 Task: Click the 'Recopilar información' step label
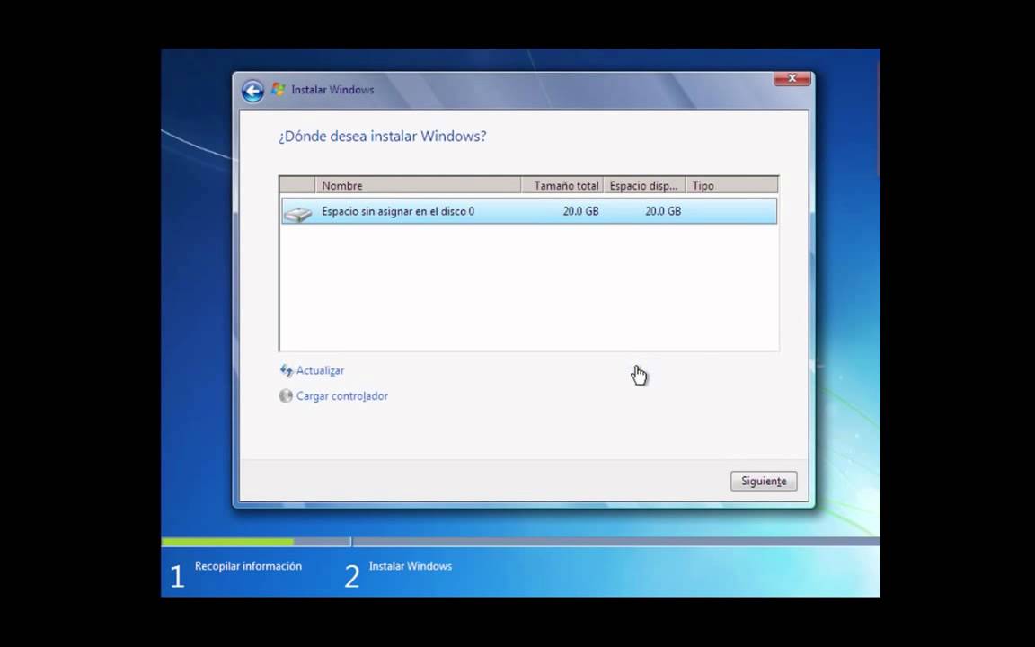point(248,566)
